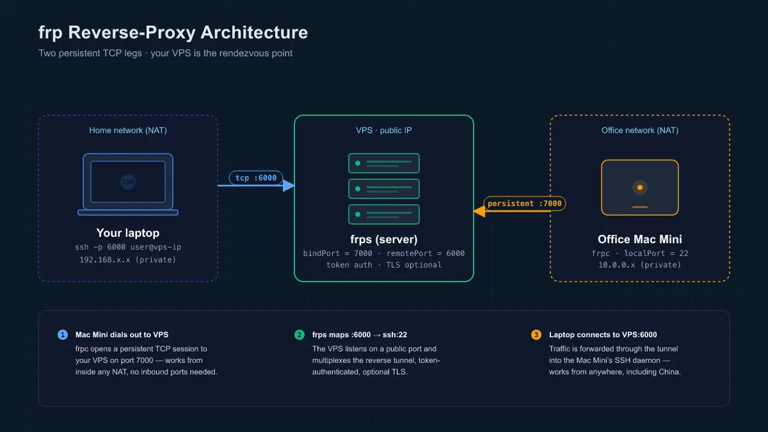
Task: Select the middle server rack unit
Action: [x=384, y=189]
